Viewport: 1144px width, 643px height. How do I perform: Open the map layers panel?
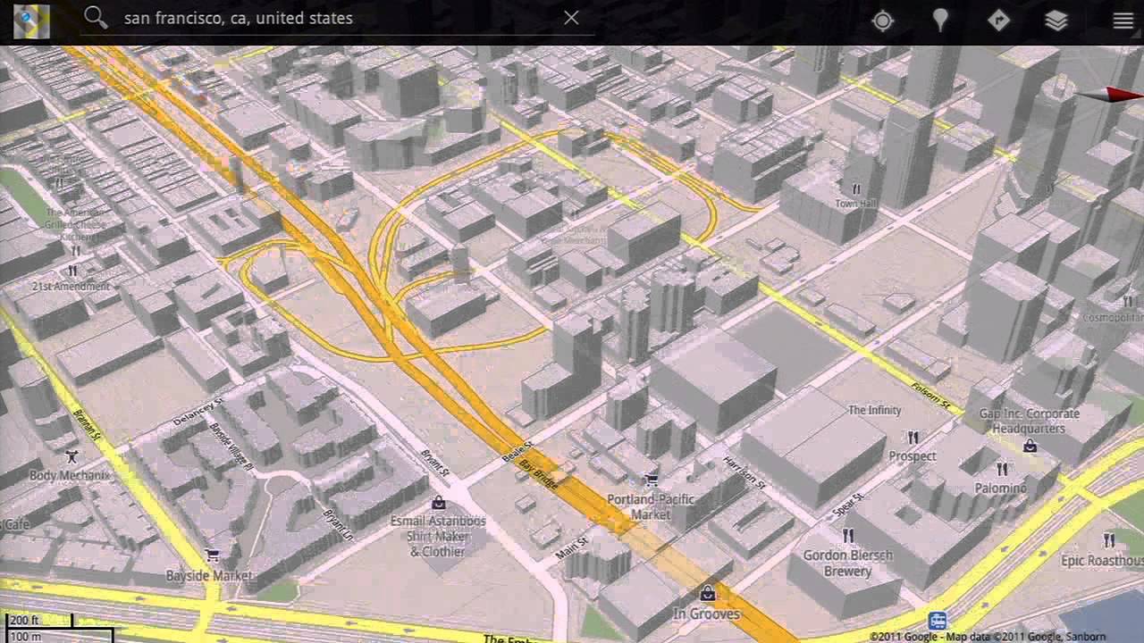pyautogui.click(x=1056, y=21)
